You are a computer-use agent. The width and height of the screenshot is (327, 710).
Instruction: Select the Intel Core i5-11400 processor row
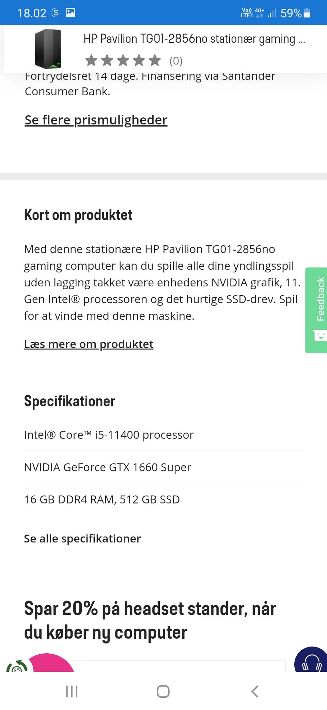pyautogui.click(x=109, y=435)
